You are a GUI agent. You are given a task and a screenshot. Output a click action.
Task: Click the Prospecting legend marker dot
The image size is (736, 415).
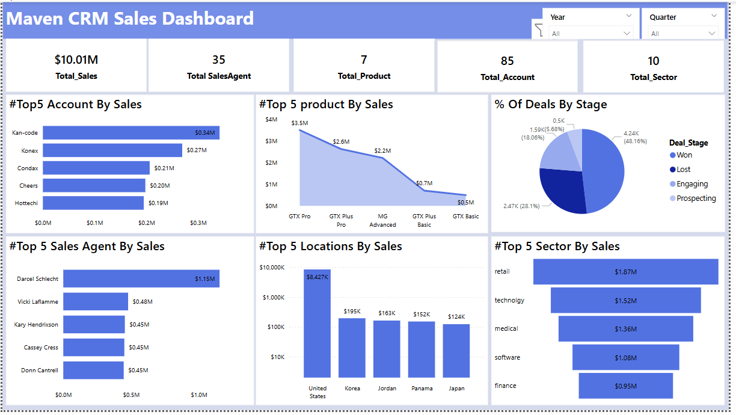[672, 198]
